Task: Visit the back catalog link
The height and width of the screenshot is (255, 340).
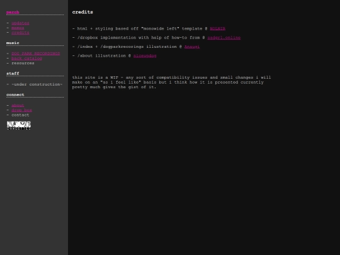Action: coord(26,59)
